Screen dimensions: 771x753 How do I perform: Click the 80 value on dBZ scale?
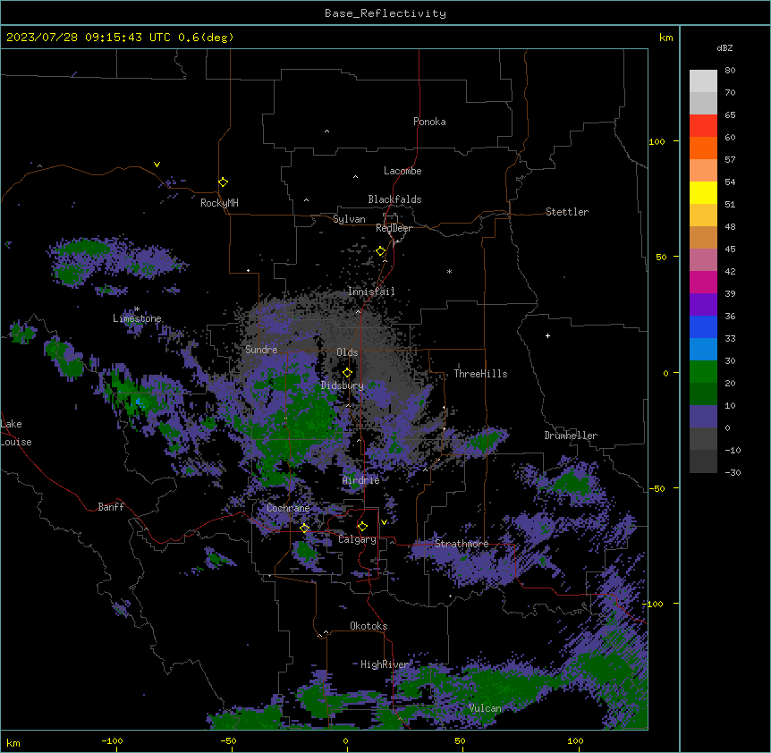coord(730,71)
